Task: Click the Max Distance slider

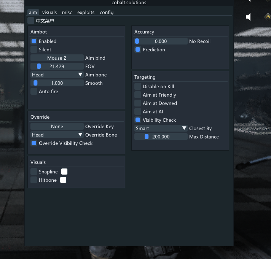Action: tap(161, 137)
